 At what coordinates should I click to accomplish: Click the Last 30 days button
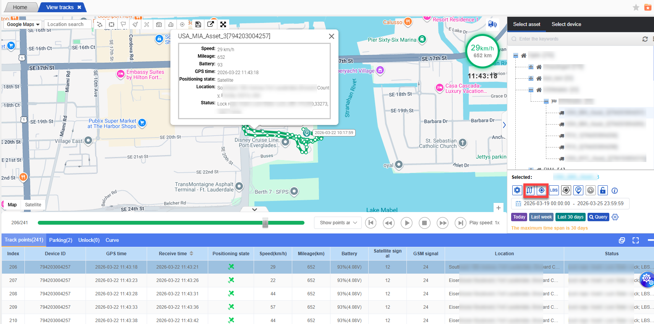coord(570,217)
